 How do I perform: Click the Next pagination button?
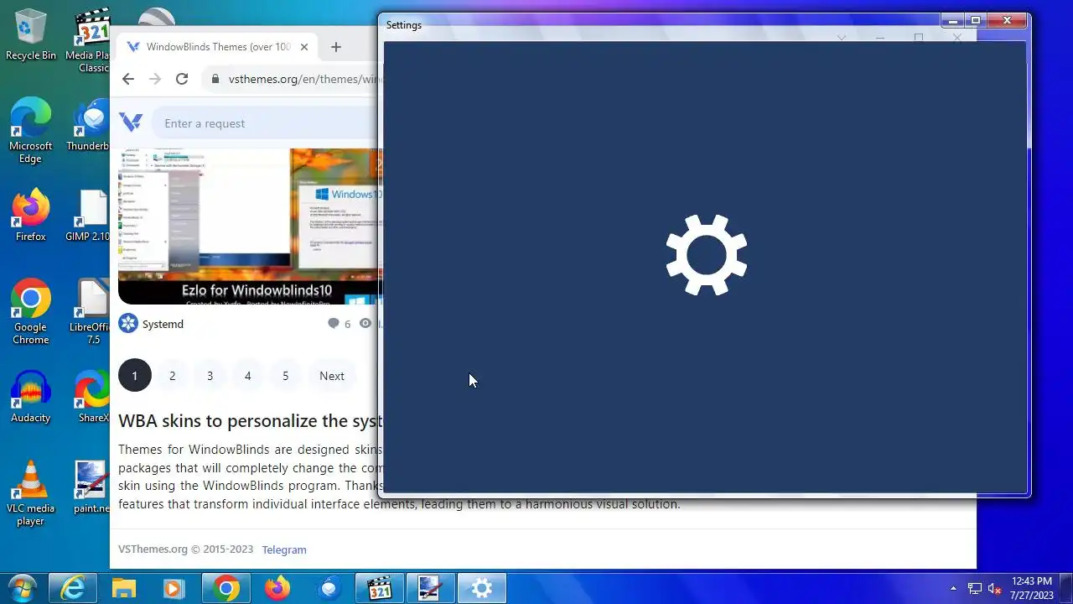pos(332,376)
